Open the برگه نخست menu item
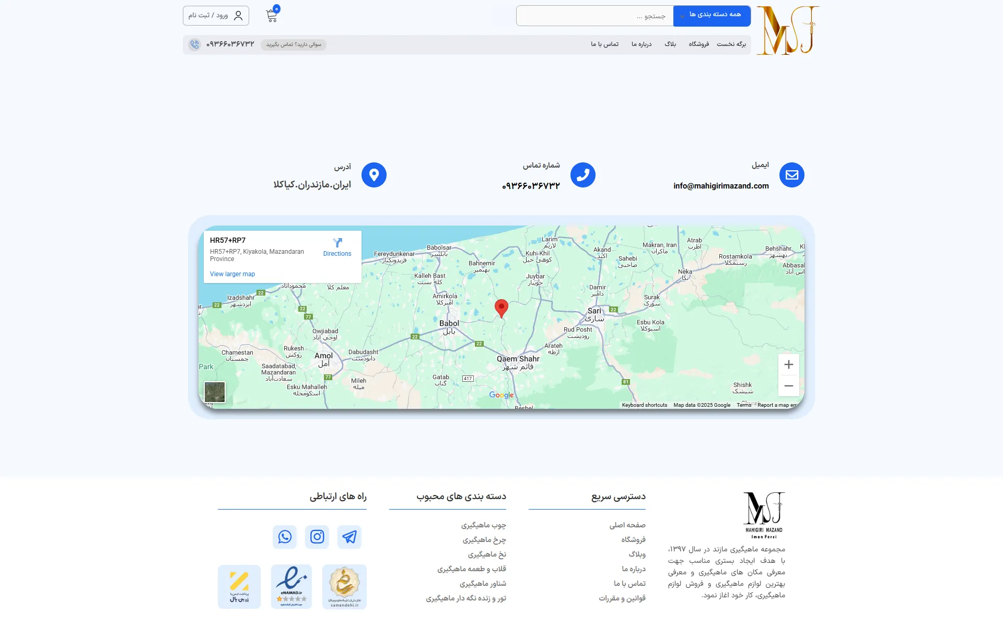Screen dimensions: 1003x625 (731, 44)
